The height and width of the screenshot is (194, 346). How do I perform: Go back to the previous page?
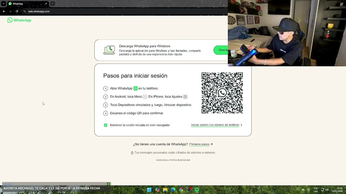[x=4, y=11]
